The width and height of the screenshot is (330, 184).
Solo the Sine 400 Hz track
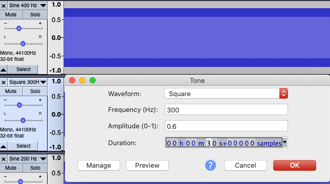[x=35, y=14]
